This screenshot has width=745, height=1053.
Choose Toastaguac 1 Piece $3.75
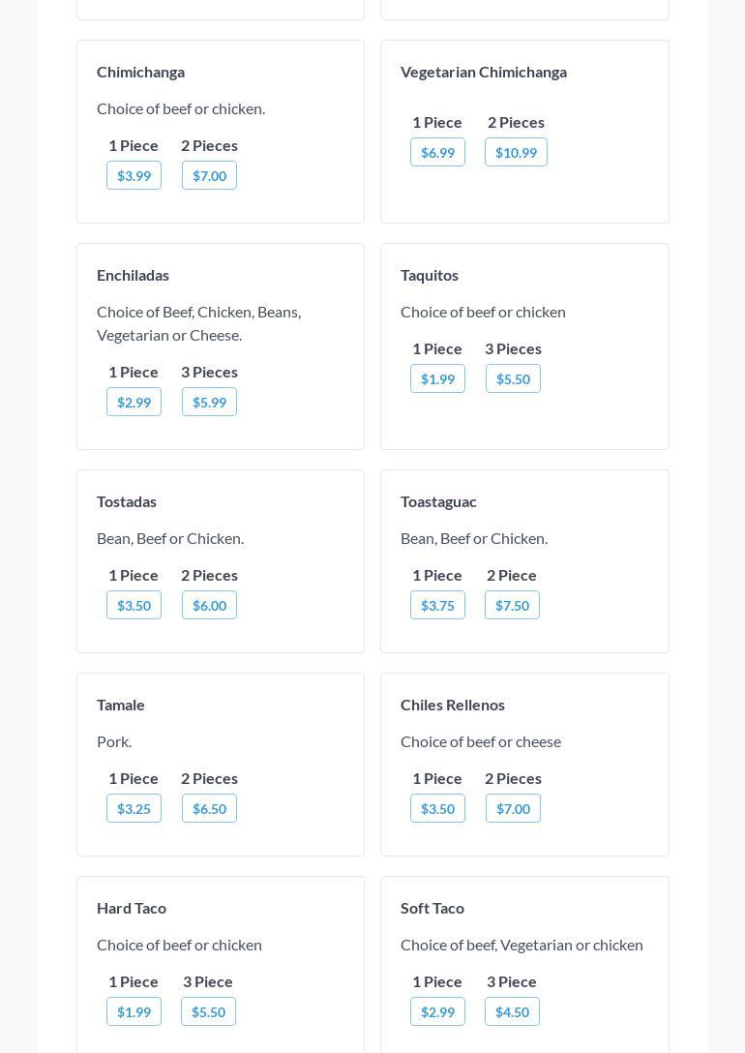[437, 605]
